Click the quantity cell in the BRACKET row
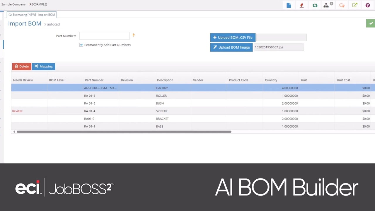The image size is (375, 211). 281,119
